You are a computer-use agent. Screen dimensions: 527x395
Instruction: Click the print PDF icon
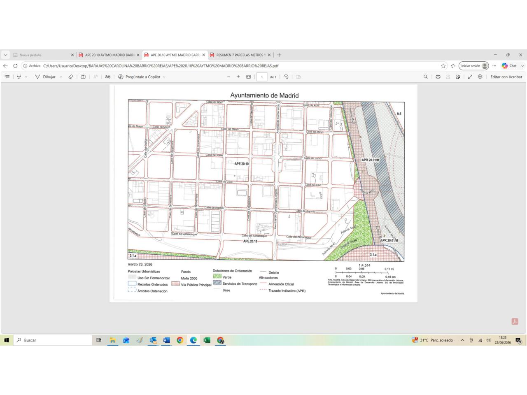coord(438,77)
